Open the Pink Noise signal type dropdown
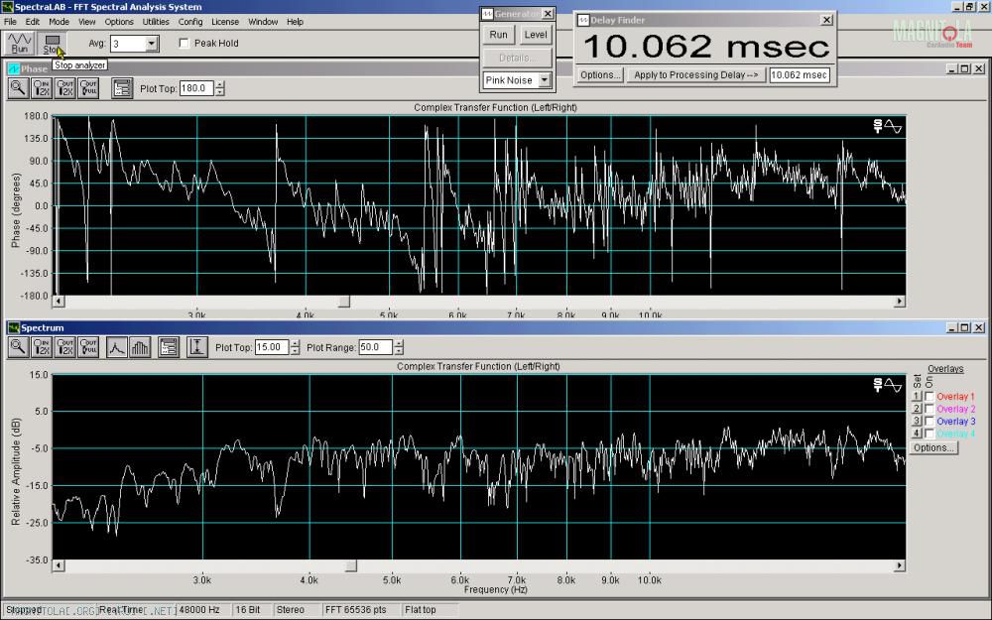 coord(544,80)
